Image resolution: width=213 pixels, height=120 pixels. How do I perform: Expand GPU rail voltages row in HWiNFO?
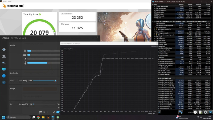click(x=155, y=29)
